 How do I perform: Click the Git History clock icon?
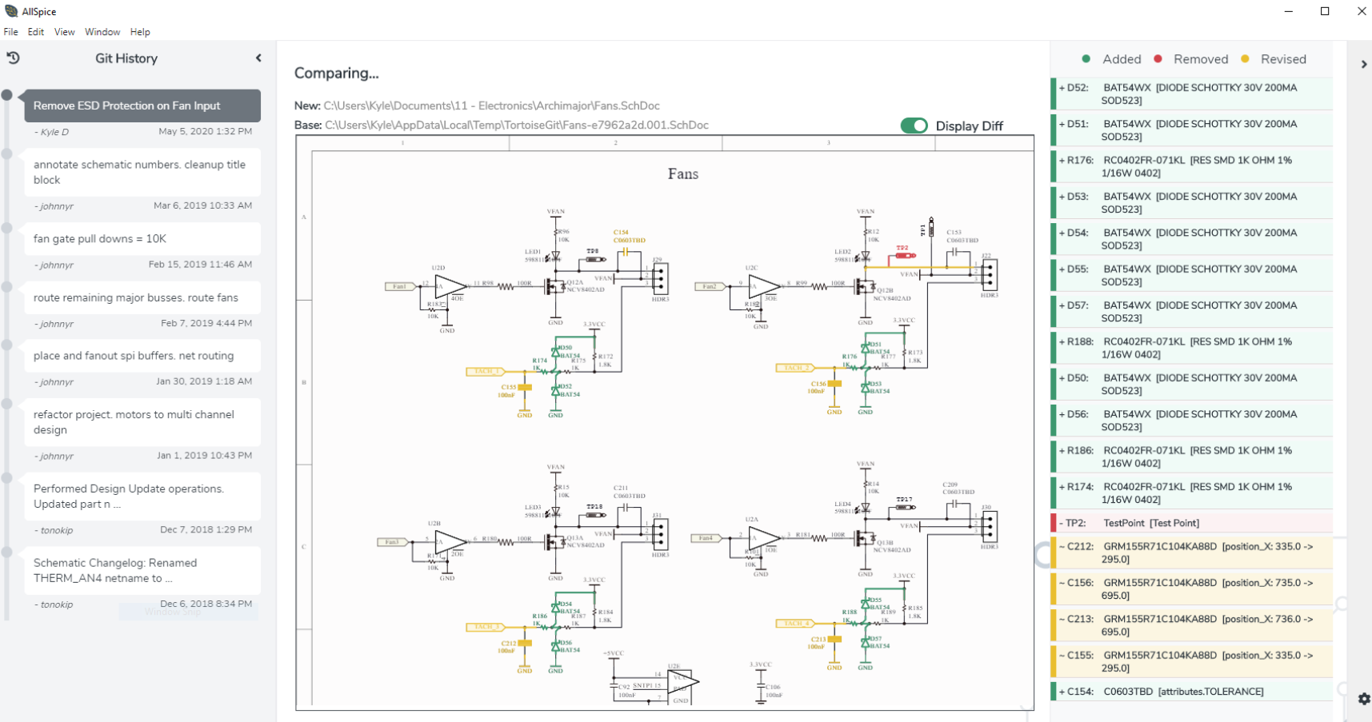[13, 58]
